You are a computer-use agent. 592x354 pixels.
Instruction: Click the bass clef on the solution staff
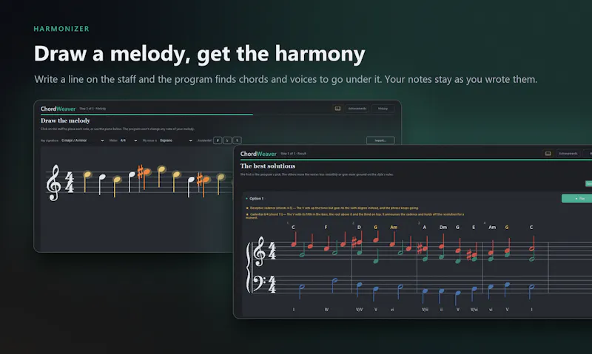coord(258,284)
